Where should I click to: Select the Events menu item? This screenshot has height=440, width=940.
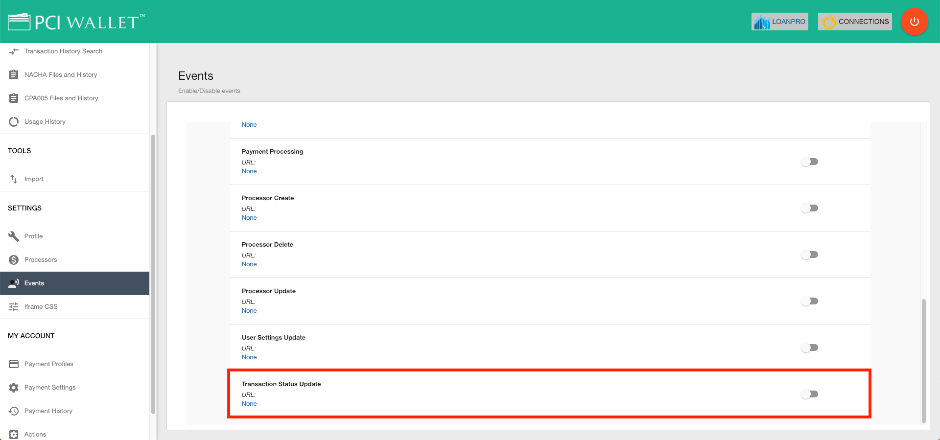74,283
